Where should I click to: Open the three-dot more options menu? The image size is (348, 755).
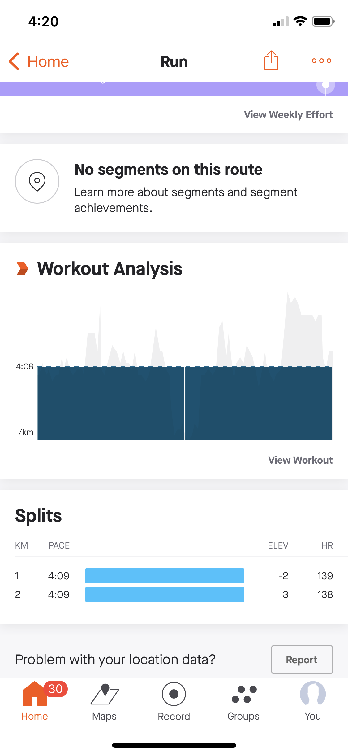(x=321, y=61)
